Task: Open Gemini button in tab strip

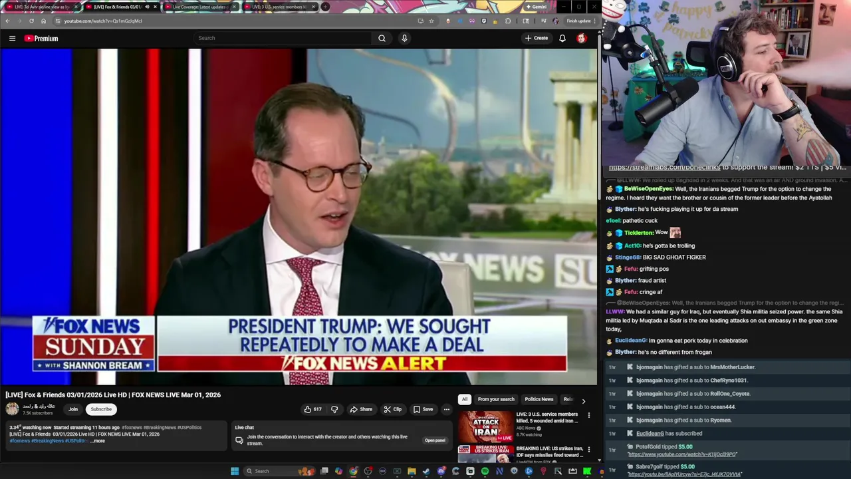Action: point(535,7)
